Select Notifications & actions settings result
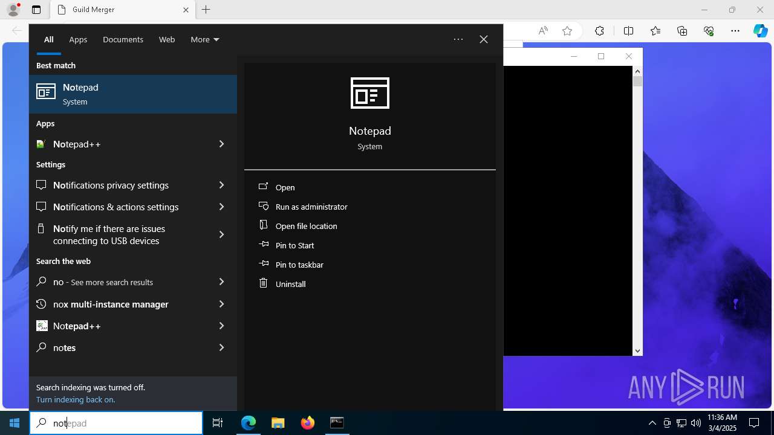 (133, 207)
